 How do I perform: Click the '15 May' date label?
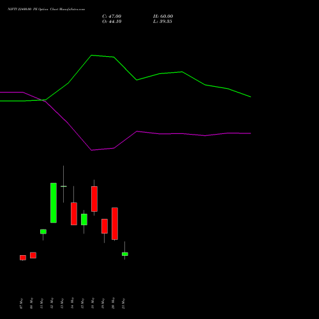[x=82, y=304]
